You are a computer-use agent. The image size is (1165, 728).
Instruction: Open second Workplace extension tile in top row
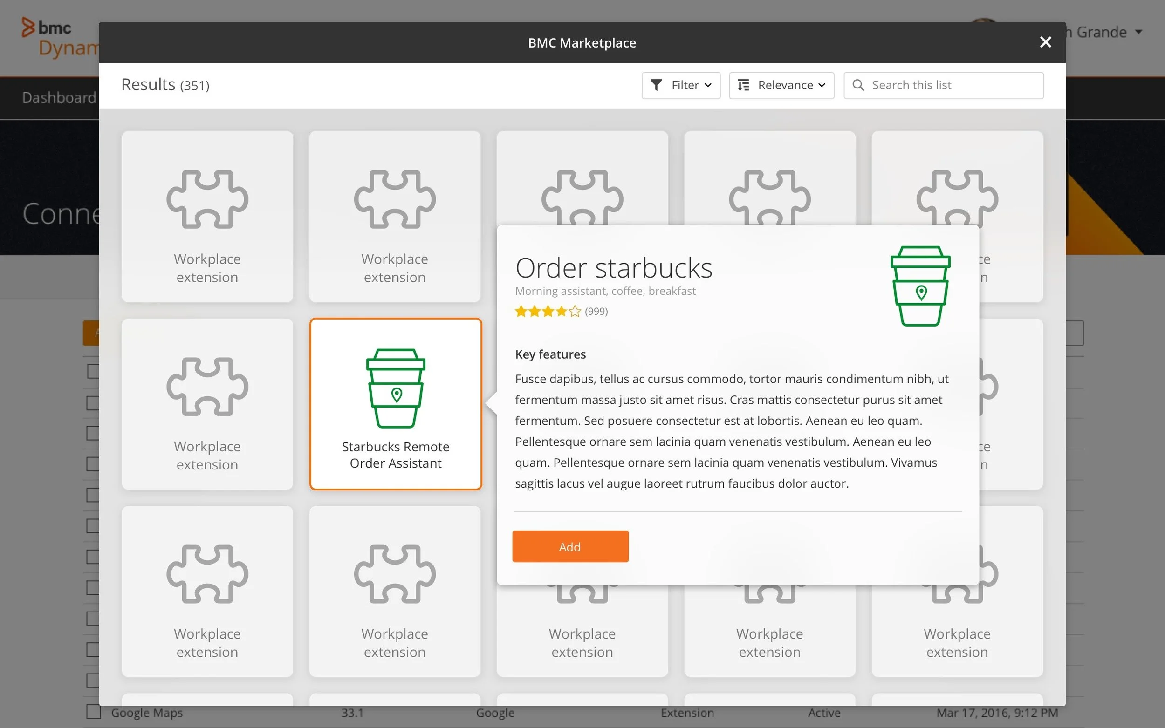coord(394,217)
